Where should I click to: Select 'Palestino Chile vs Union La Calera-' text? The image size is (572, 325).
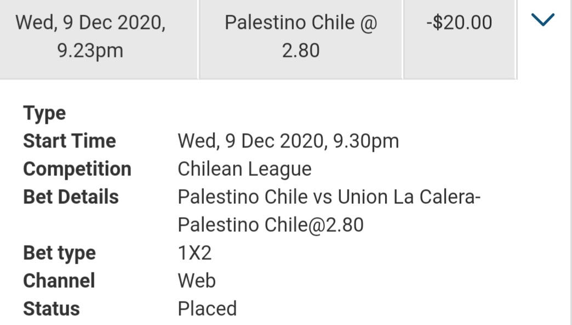(x=329, y=197)
